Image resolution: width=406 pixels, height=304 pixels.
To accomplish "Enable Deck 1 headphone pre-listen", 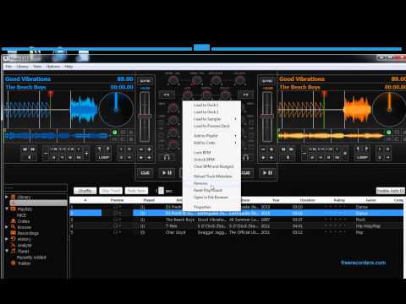I will (x=167, y=157).
